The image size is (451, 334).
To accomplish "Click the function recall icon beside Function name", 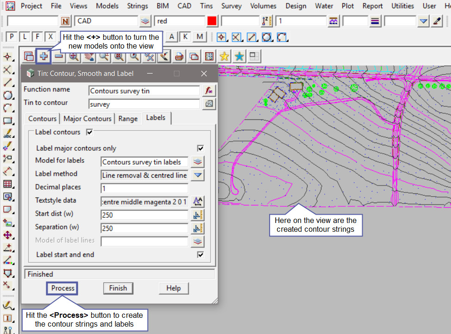I will click(x=210, y=91).
